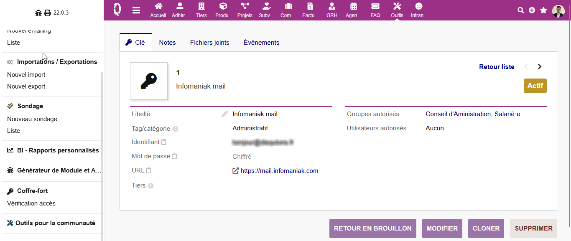
Task: Click the Conseil d'Aministration group link
Action: coord(458,114)
